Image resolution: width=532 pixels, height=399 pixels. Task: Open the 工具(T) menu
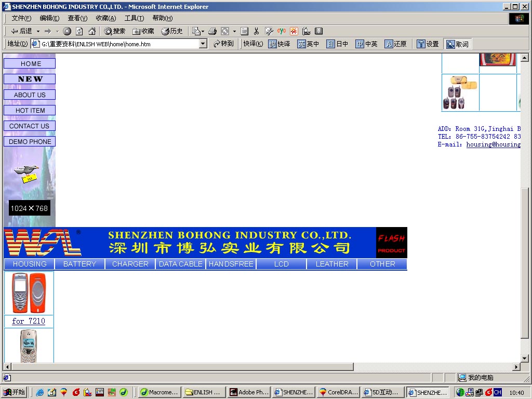[134, 18]
